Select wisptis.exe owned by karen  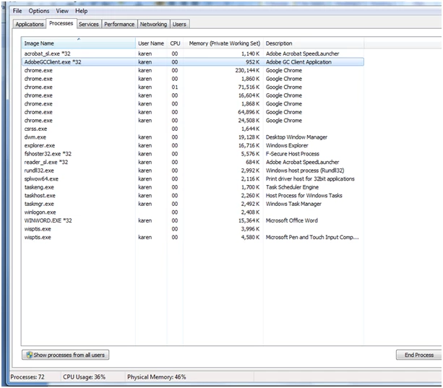[x=193, y=237]
